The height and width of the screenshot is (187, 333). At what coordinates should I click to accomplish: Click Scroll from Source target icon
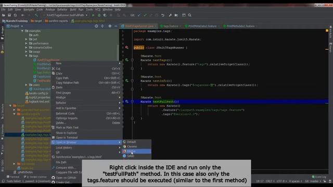coord(96,26)
